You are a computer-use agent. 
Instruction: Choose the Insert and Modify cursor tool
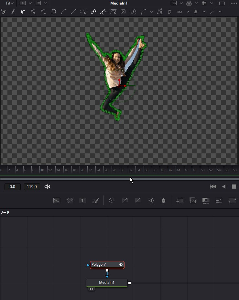click(23, 12)
